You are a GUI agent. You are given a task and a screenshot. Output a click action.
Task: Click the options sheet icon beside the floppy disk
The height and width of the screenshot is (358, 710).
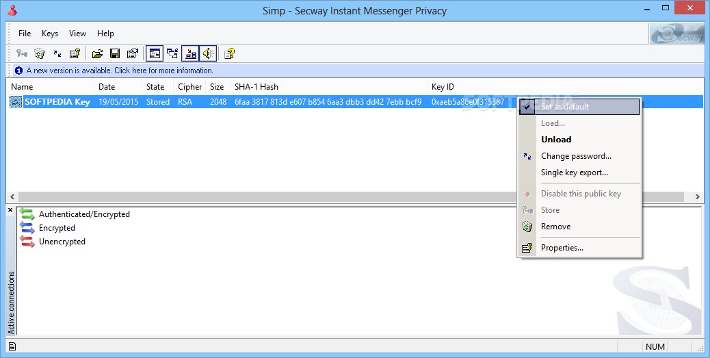point(132,54)
